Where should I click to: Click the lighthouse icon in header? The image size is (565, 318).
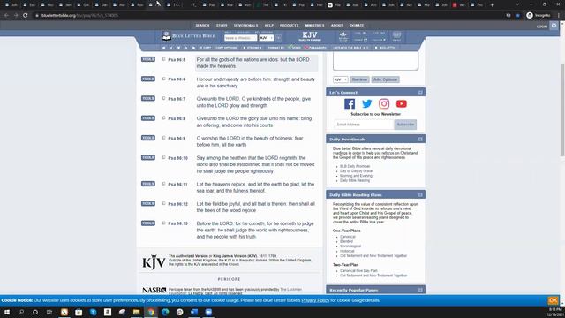coord(343,35)
